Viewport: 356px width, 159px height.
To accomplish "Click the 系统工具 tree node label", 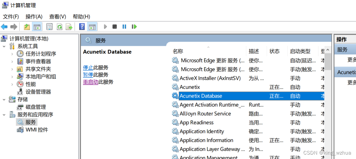I will (28, 46).
